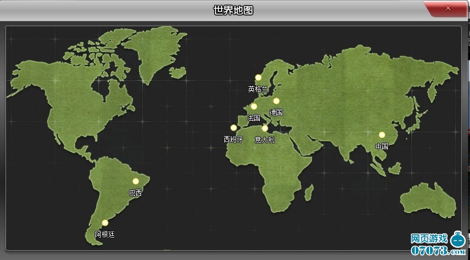Click the 世界地图 title bar text
470x260 pixels.
click(233, 10)
